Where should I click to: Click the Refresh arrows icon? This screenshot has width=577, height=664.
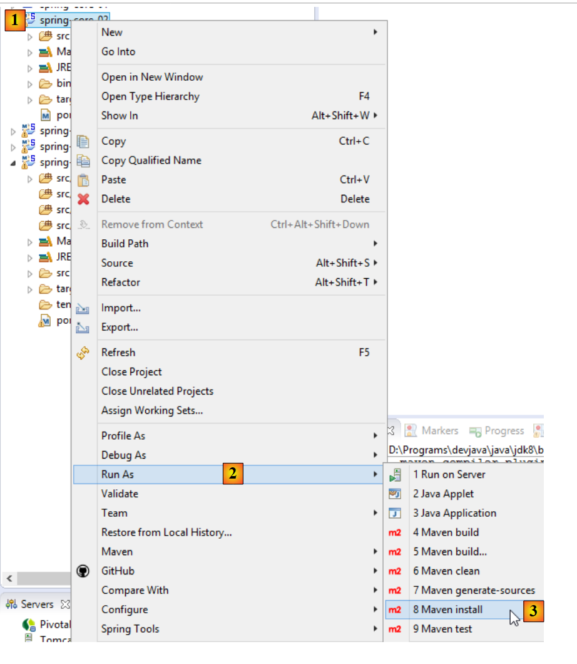pyautogui.click(x=83, y=353)
